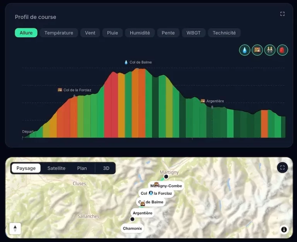This screenshot has width=297, height=242.
Task: Show the Pluie profile tab
Action: [x=112, y=33]
